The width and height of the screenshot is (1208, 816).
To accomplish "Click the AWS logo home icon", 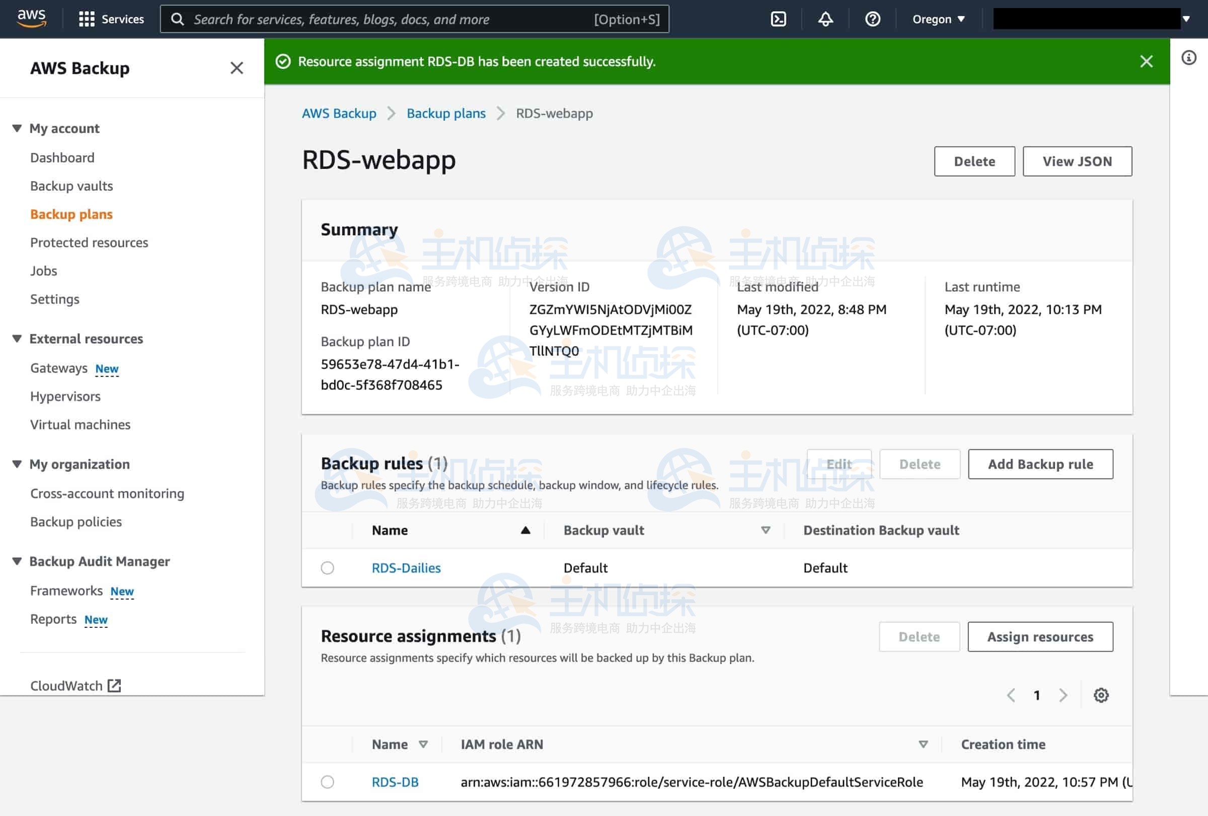I will 31,18.
